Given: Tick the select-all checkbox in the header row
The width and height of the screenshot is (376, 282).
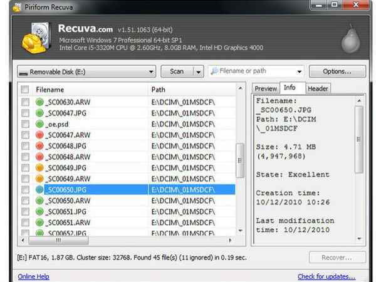Looking at the screenshot, I should tap(25, 90).
